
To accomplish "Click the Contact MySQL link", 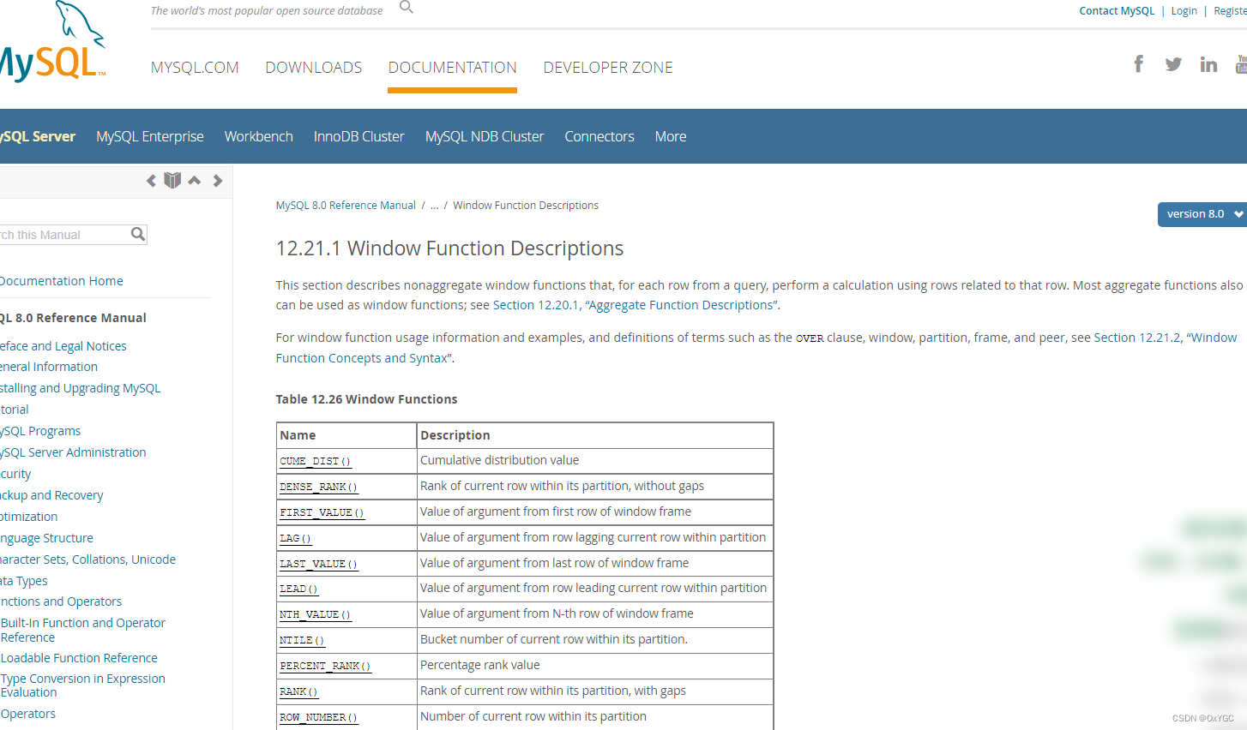I will 1117,11.
